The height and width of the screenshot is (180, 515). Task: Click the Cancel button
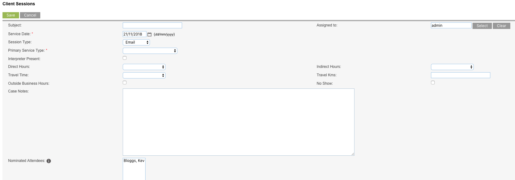(30, 15)
